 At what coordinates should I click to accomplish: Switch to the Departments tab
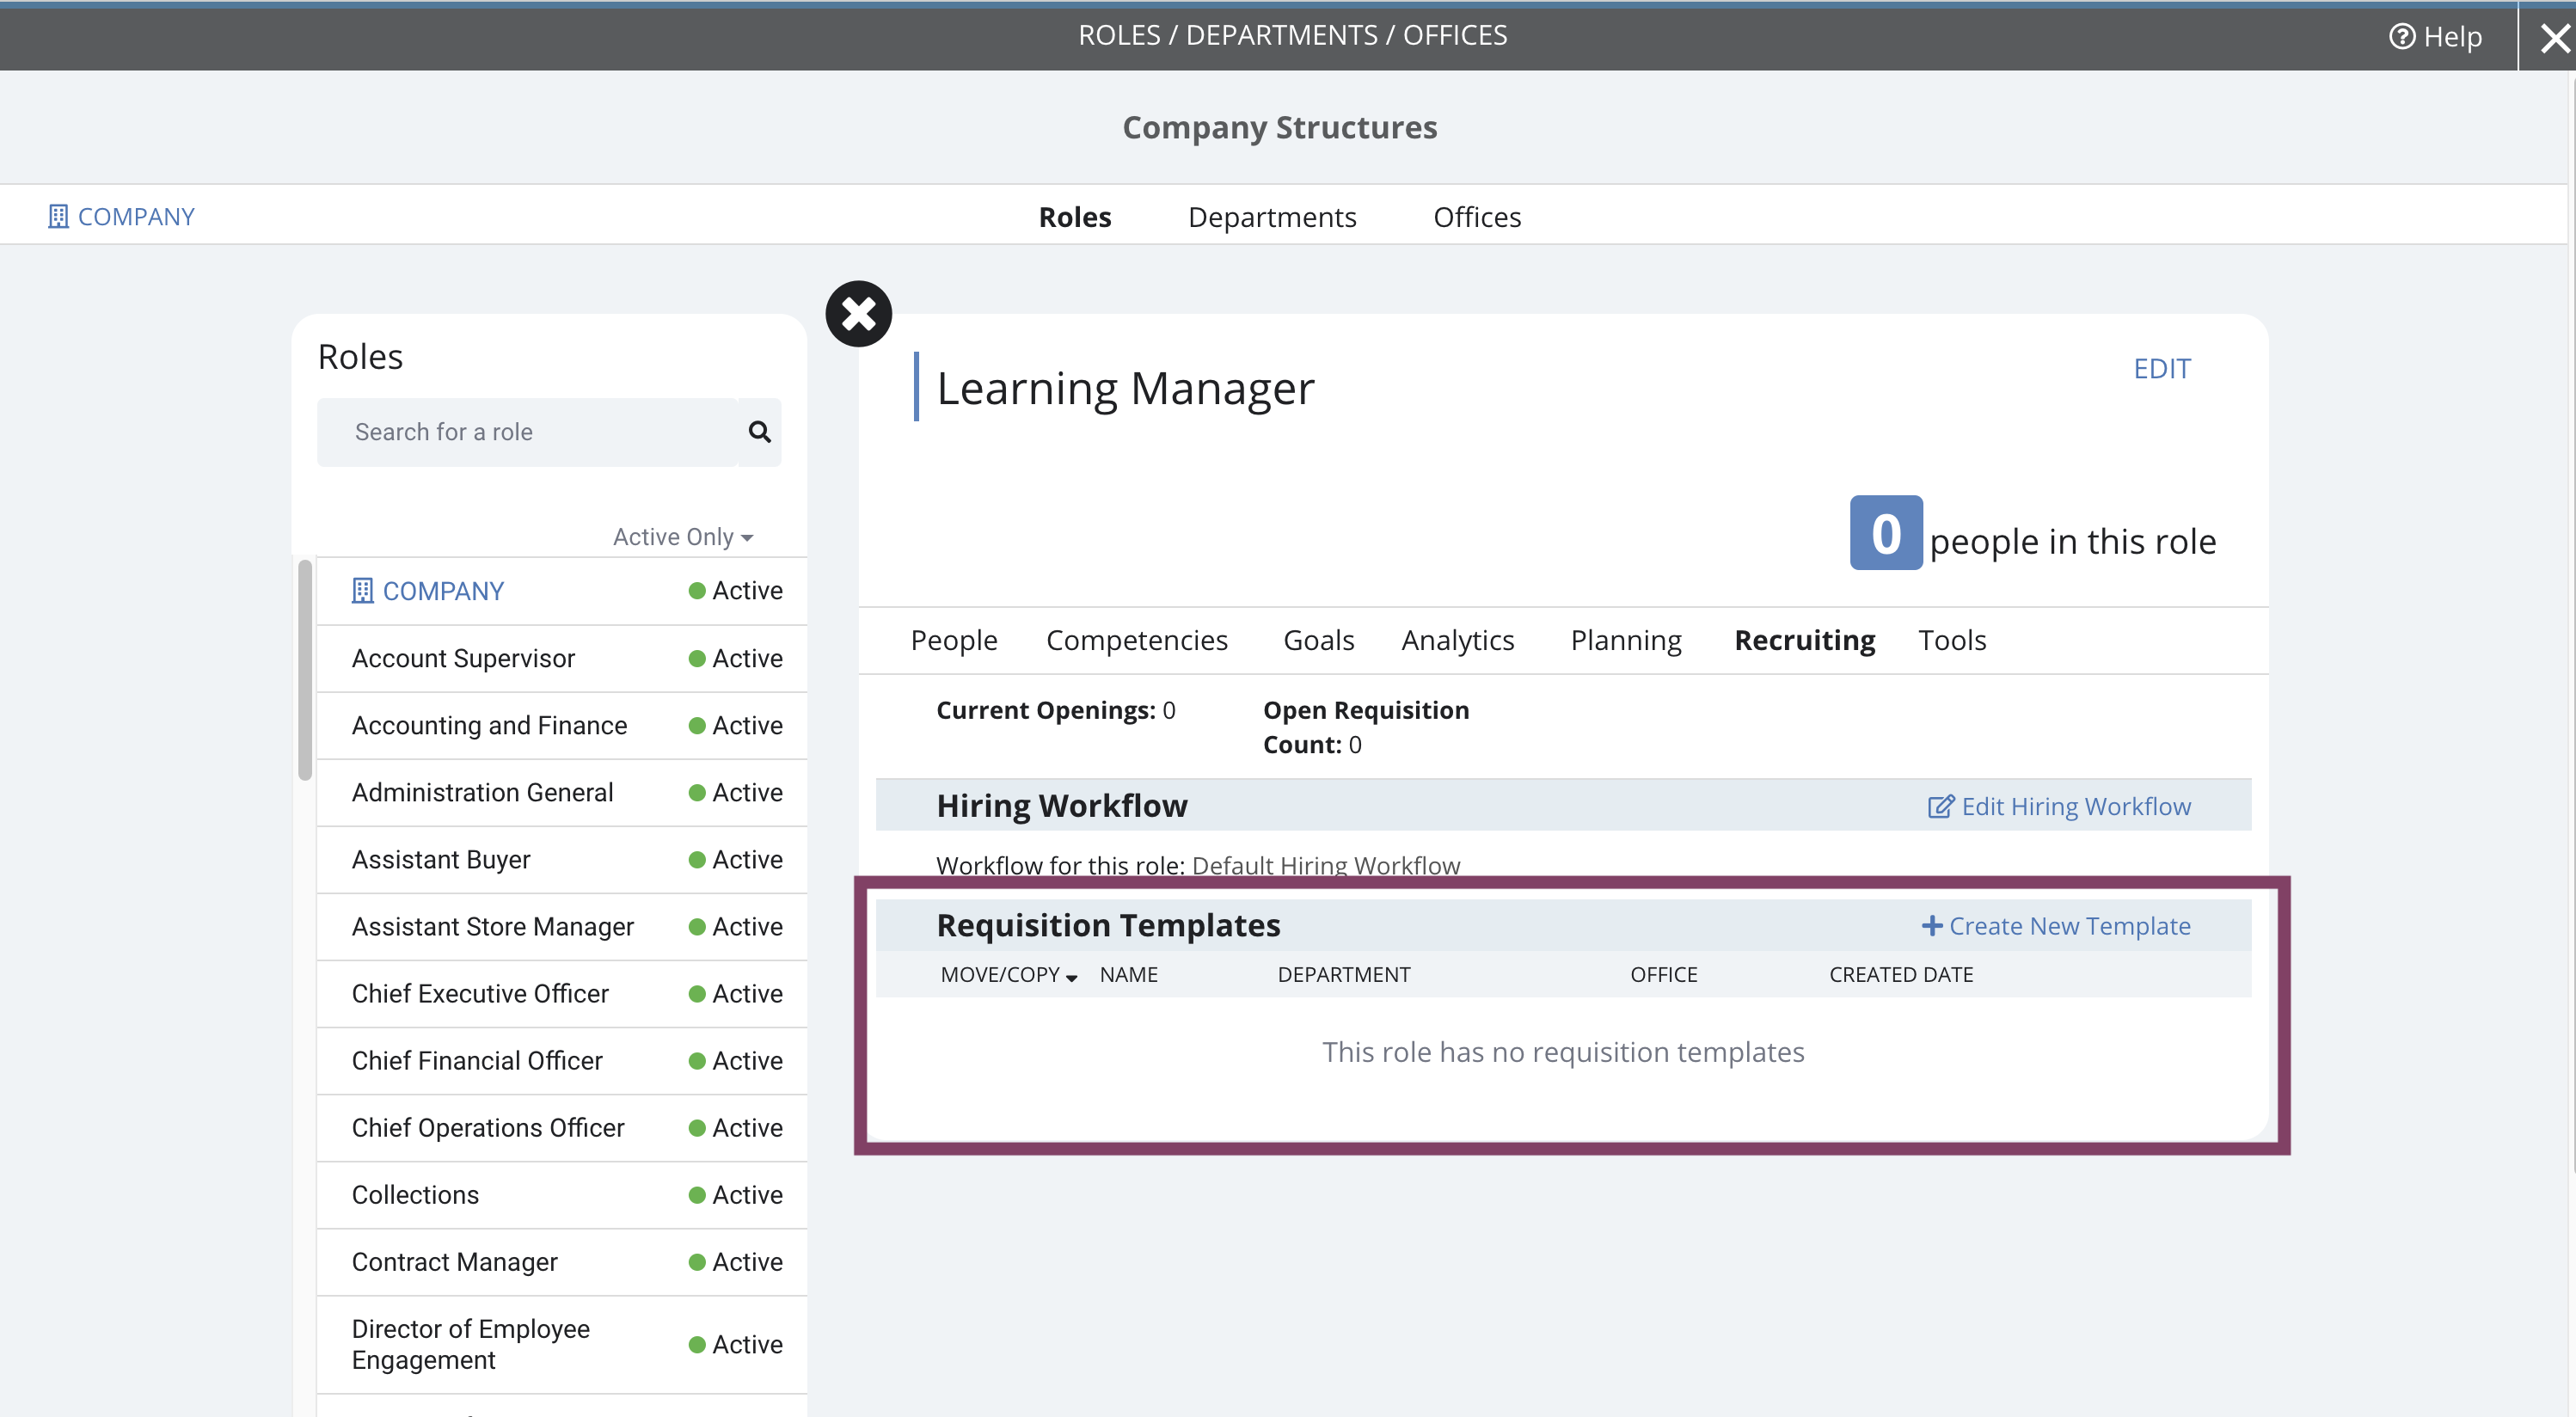1272,217
